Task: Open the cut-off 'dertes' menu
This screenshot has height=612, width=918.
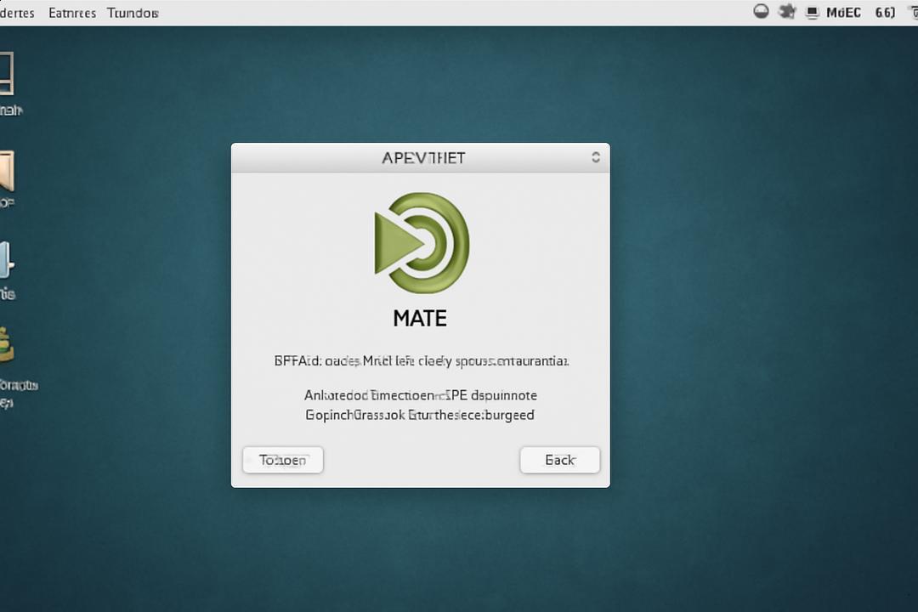Action: tap(17, 13)
